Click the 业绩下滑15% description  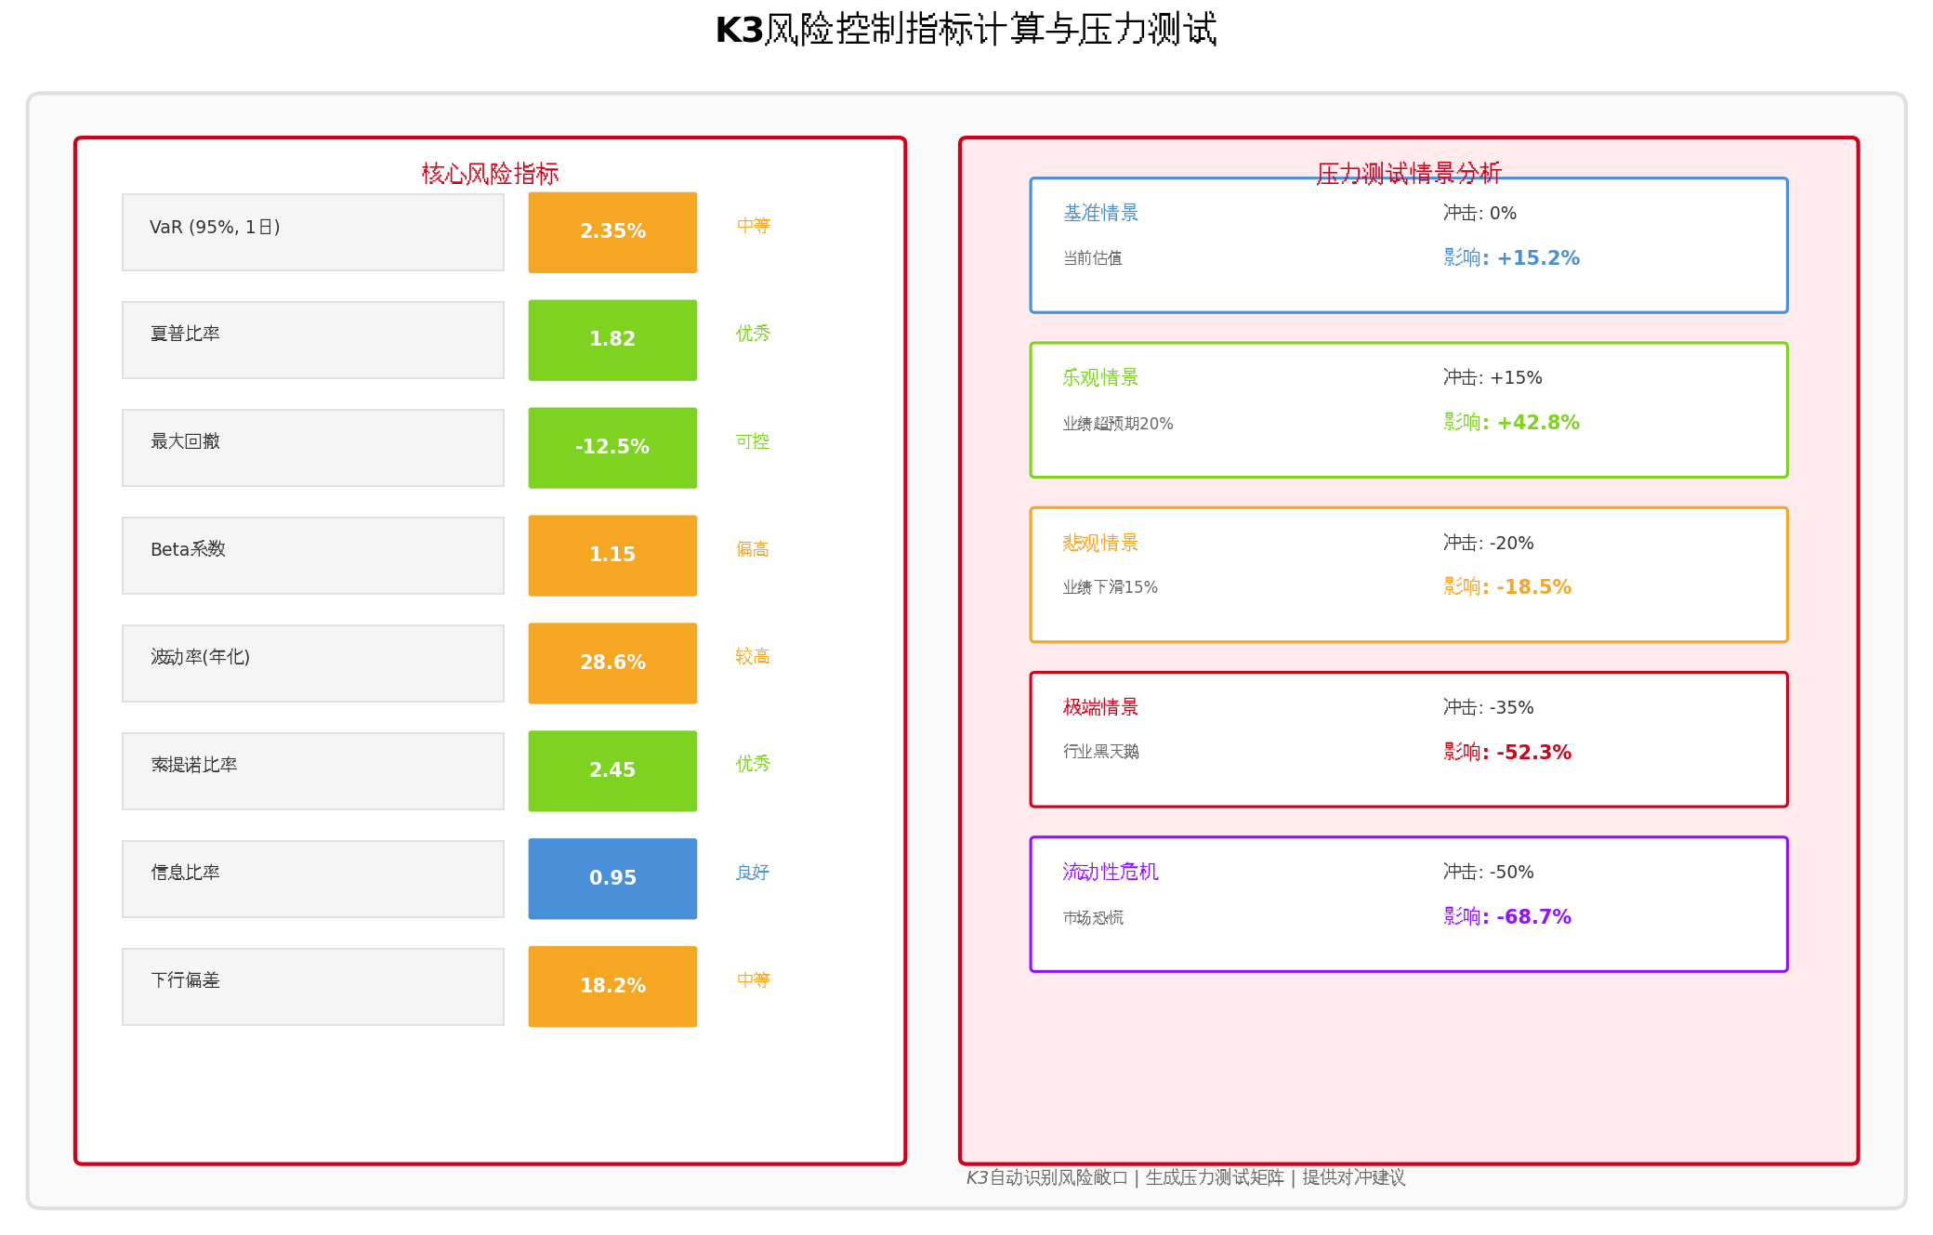click(1111, 587)
